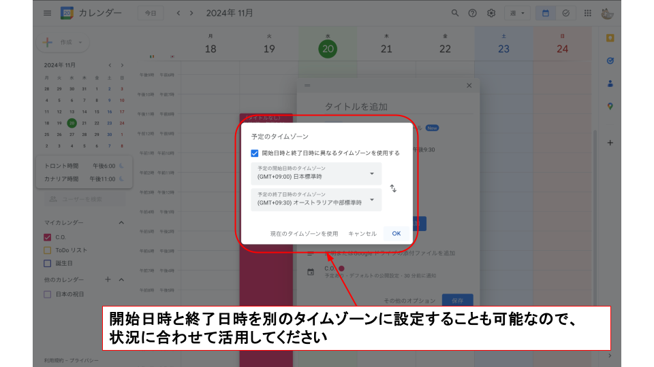Open the search icon in header
This screenshot has width=654, height=367.
point(455,13)
